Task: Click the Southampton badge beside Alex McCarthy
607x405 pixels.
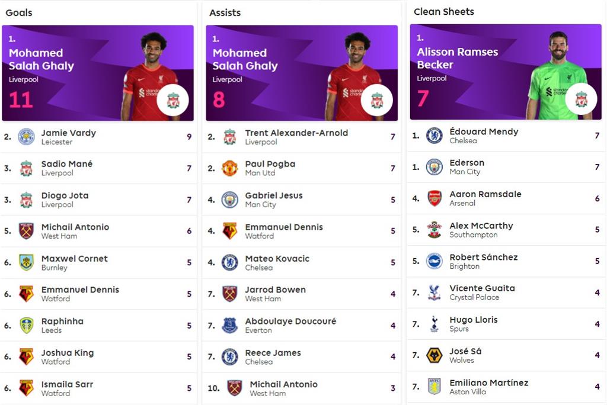Action: 435,230
